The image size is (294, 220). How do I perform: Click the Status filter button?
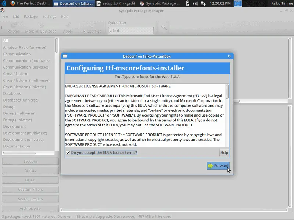coord(31,170)
